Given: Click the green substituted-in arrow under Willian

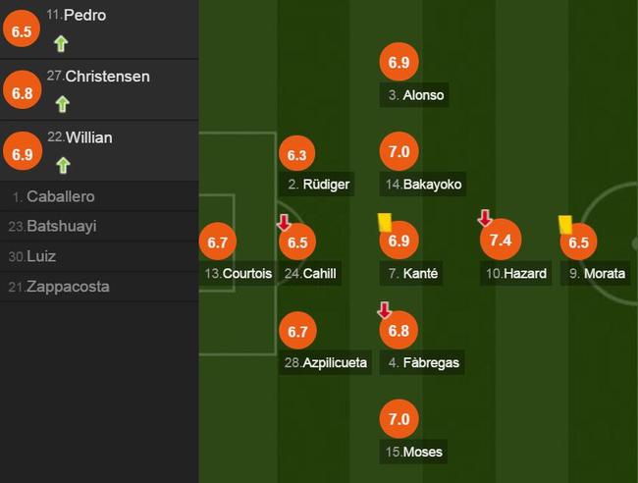Looking at the screenshot, I should point(63,165).
